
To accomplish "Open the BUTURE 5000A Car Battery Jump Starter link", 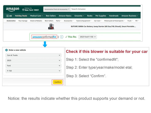I will 103,26.
